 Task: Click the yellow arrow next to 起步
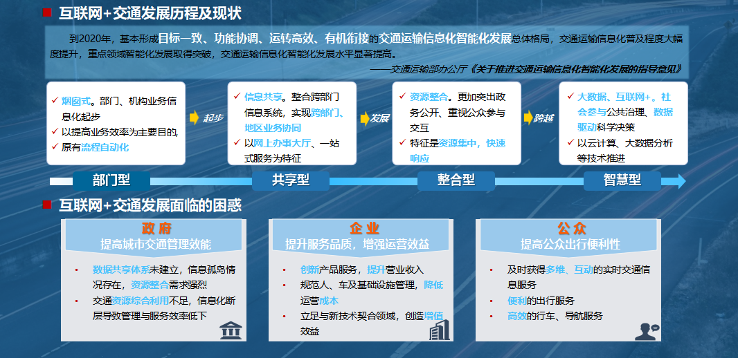194,118
